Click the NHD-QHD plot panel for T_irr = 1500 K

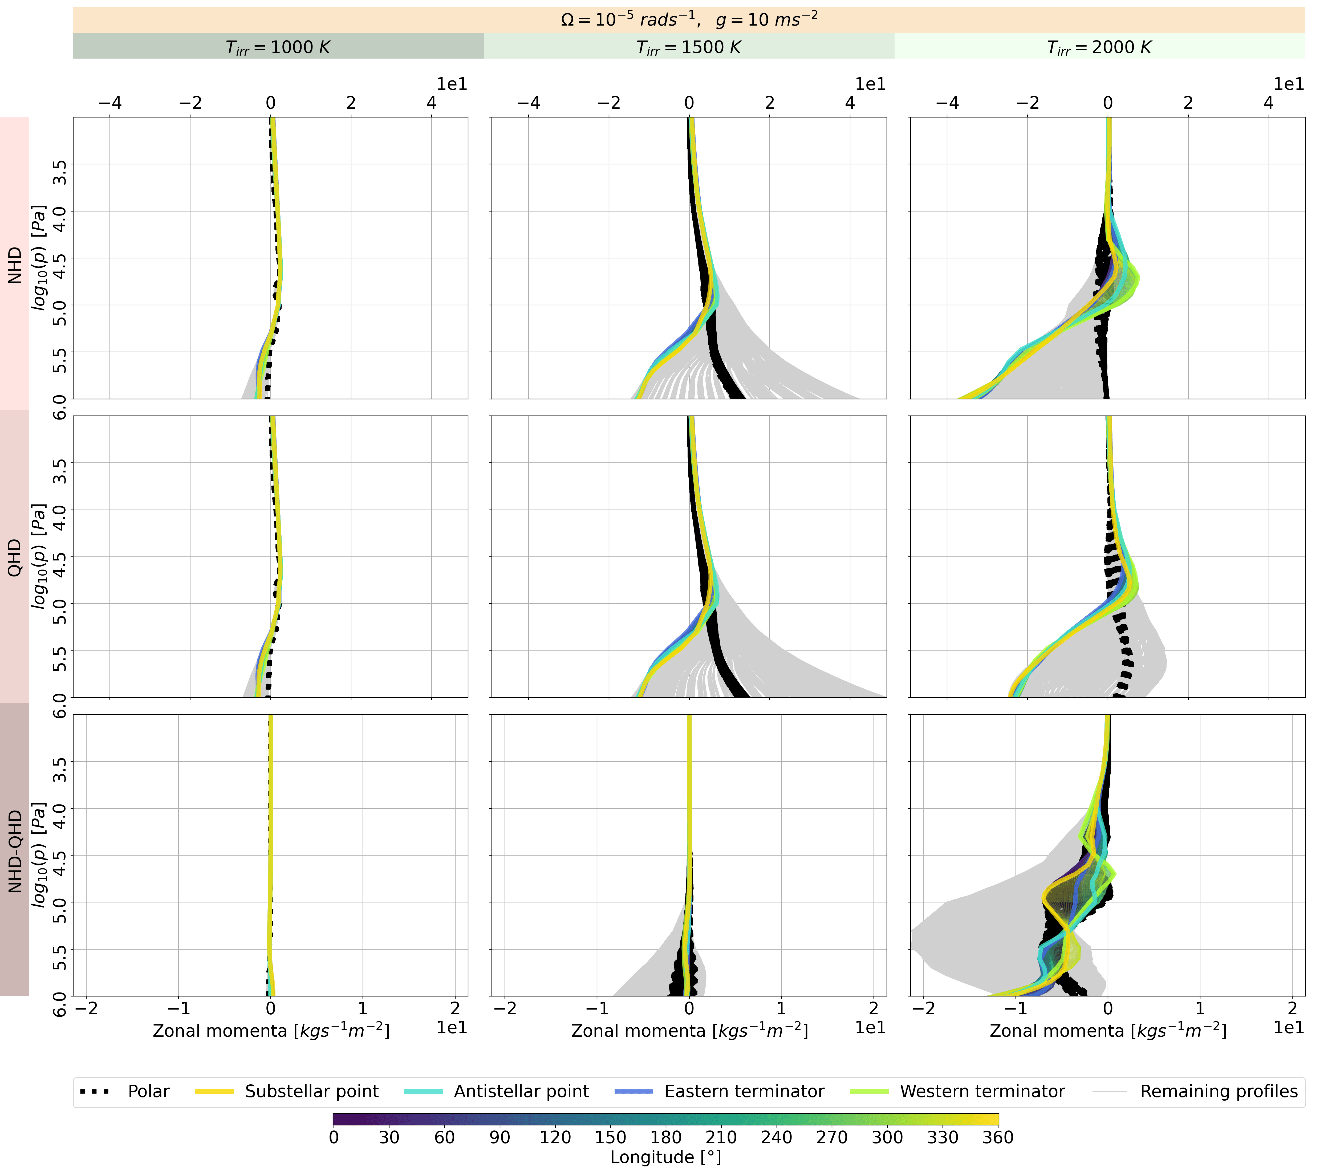(x=689, y=855)
